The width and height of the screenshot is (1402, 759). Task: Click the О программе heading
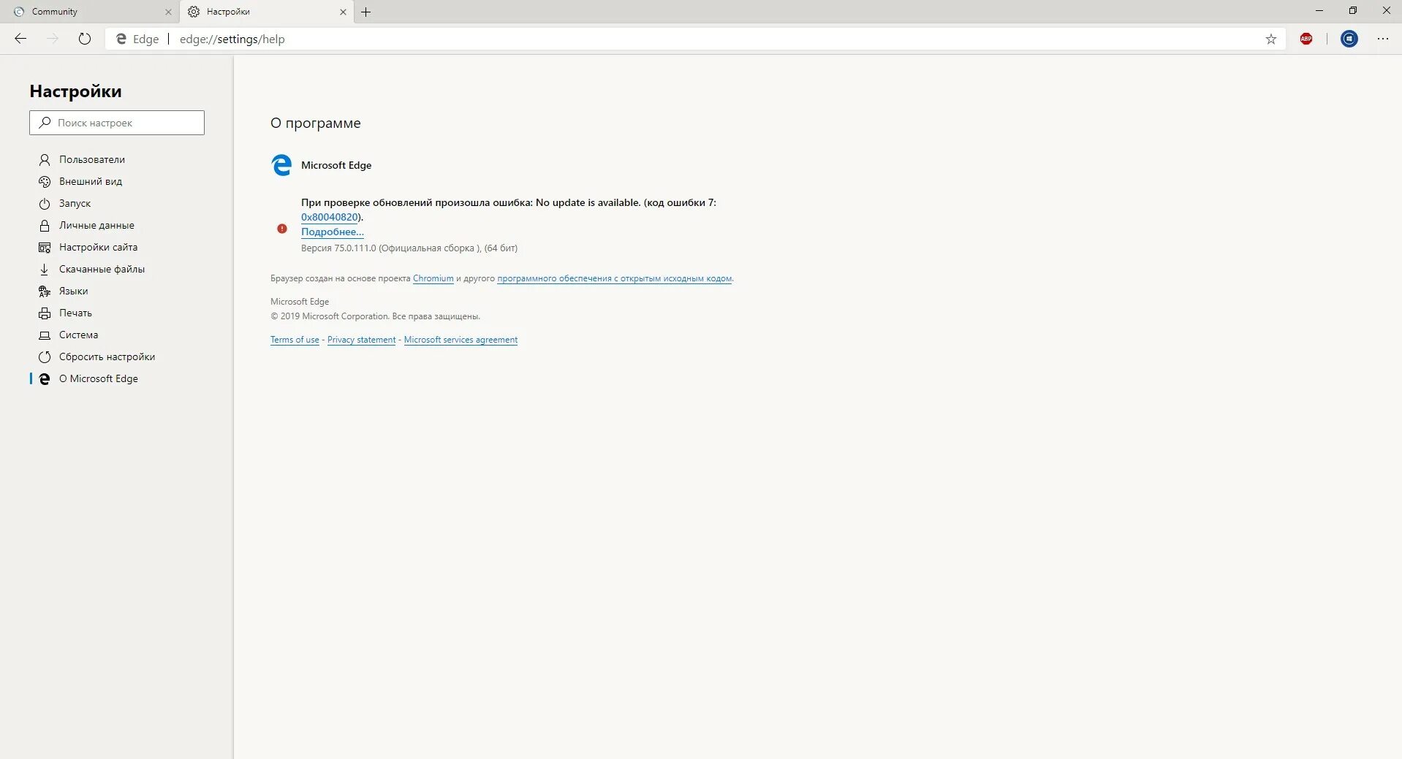pos(316,123)
